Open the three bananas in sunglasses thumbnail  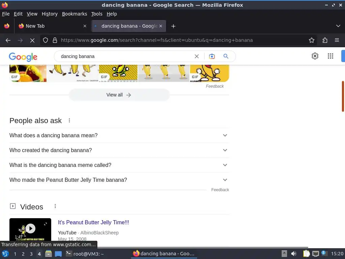tap(164, 73)
